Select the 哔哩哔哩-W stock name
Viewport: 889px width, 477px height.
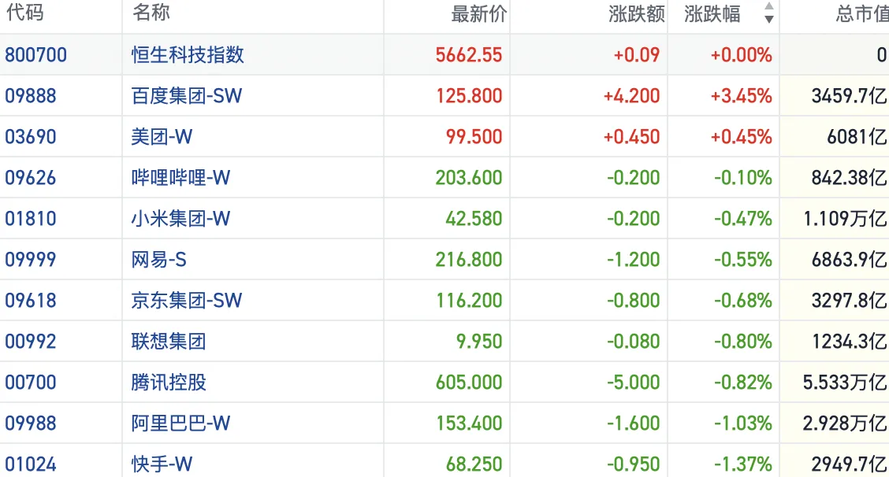click(180, 178)
